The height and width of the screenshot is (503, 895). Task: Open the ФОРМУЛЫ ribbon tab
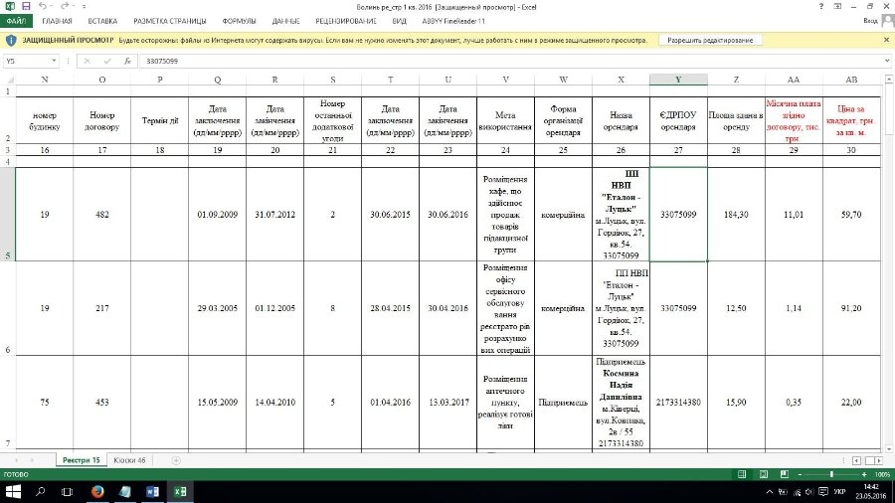[209, 20]
